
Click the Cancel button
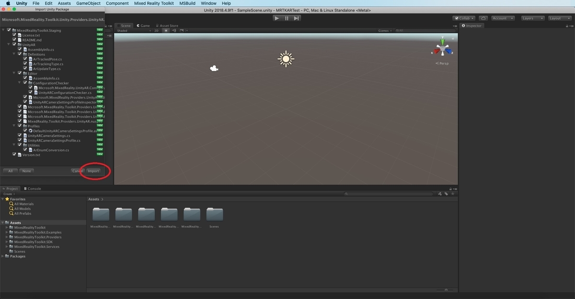(x=77, y=171)
